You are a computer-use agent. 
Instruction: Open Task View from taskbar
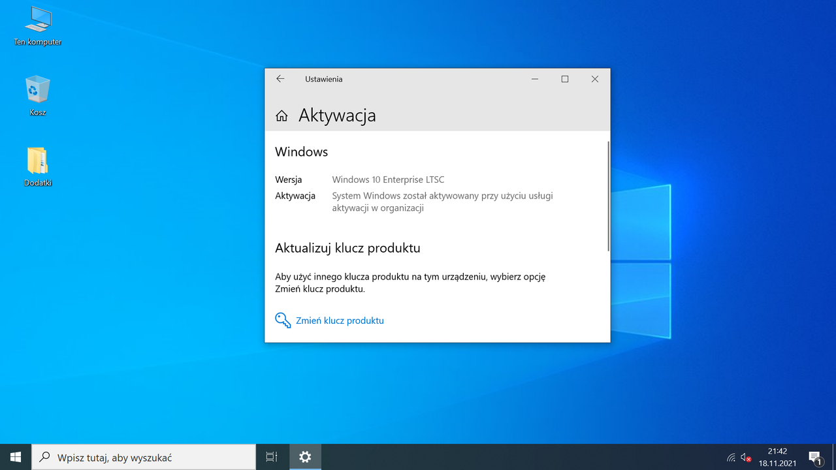[272, 457]
